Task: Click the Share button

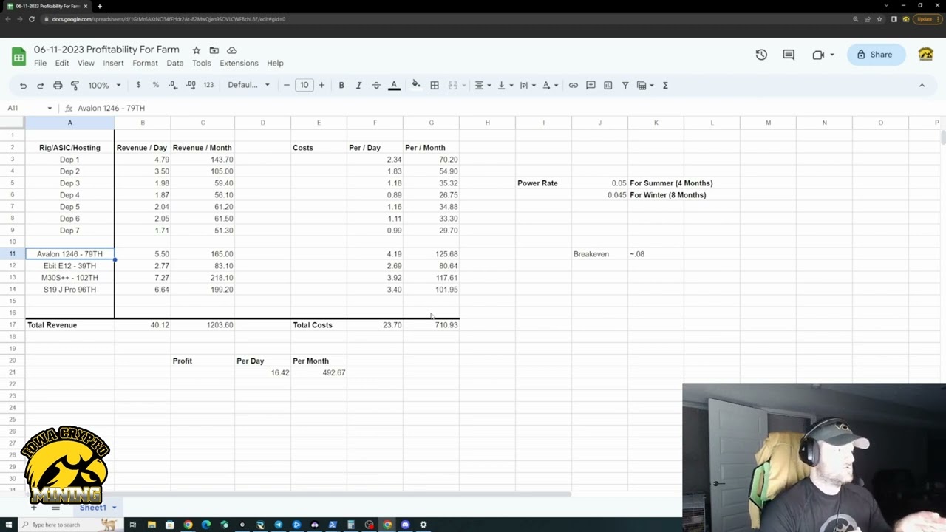Action: point(876,55)
